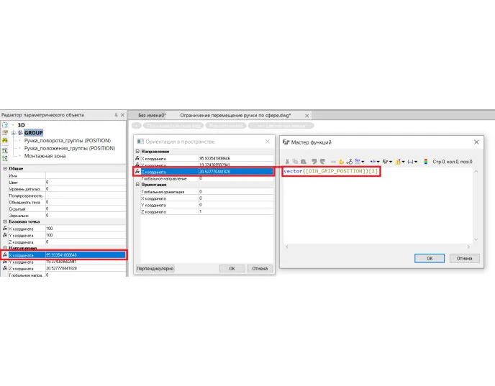Viewport: 495px width, 386px height.
Task: Select the Z координата value 20.527770441828 in orientation dialog
Action: [x=236, y=172]
